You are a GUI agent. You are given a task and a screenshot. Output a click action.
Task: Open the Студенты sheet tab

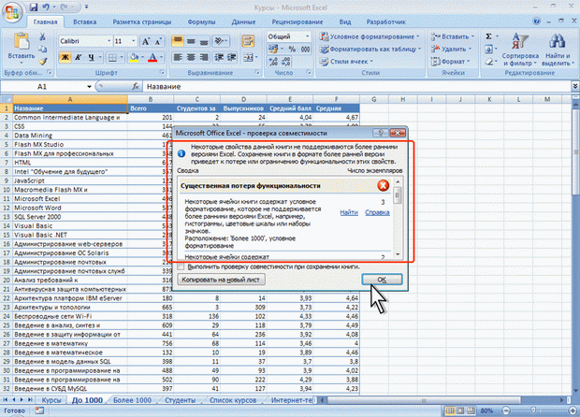coord(180,400)
